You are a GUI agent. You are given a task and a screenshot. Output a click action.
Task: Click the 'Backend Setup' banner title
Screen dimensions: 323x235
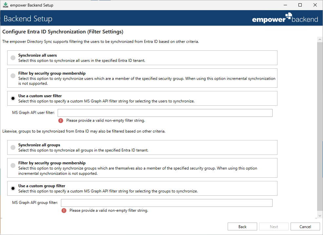pyautogui.click(x=28, y=19)
